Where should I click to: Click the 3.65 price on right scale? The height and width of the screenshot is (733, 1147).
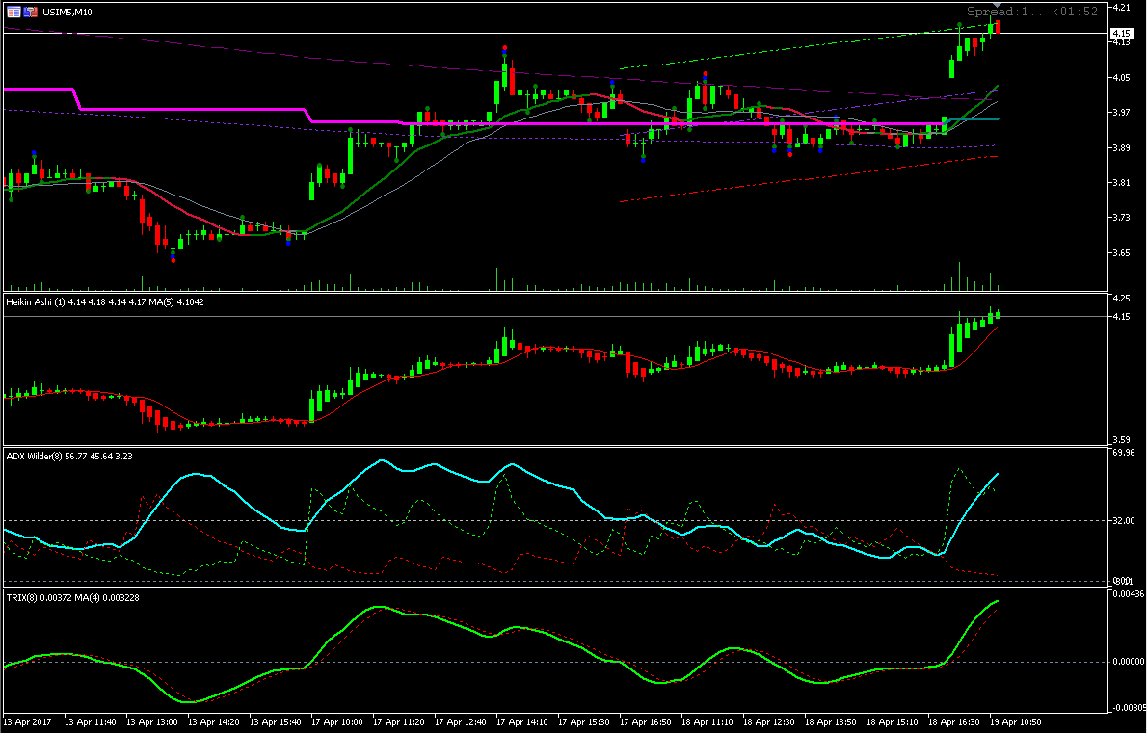(x=1121, y=253)
